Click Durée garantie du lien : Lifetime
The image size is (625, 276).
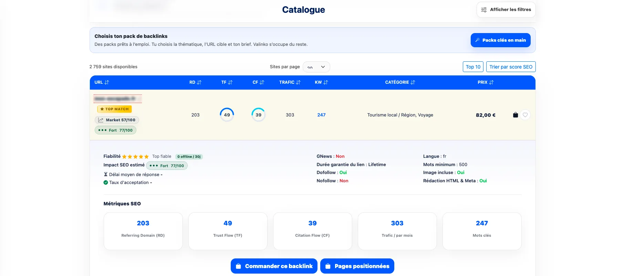[x=351, y=165]
